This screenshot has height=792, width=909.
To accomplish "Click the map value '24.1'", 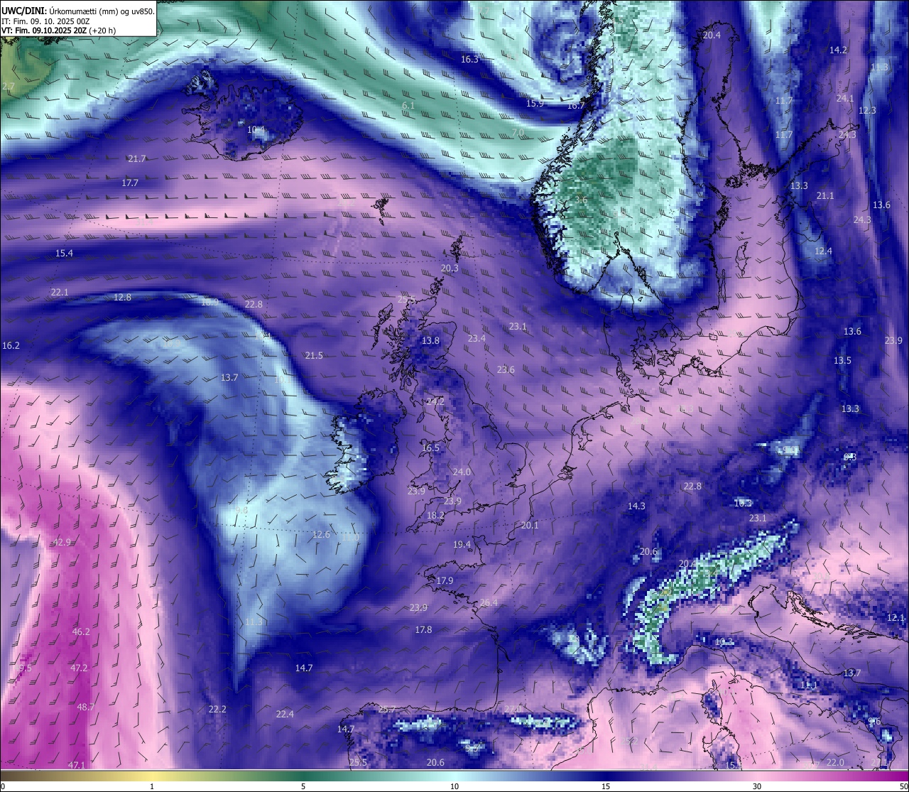I will (x=845, y=98).
